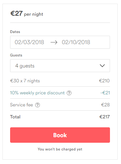Image resolution: width=121 pixels, height=164 pixels.
Task: Open the 4 guests selector
Action: (x=60, y=66)
